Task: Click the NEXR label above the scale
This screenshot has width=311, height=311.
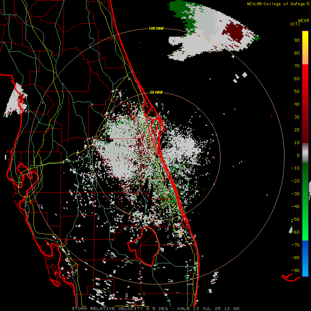Action: pyautogui.click(x=304, y=21)
